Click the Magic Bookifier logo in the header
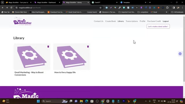 [x=23, y=21]
